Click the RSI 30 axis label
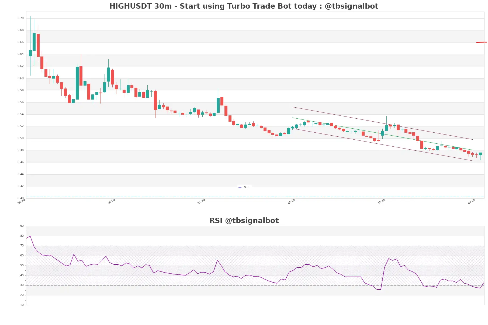 22,285
